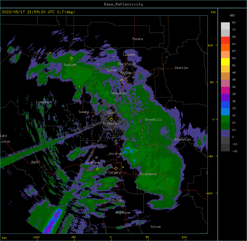Select the bright yellow 54-51 dBZ swatch

(225, 62)
